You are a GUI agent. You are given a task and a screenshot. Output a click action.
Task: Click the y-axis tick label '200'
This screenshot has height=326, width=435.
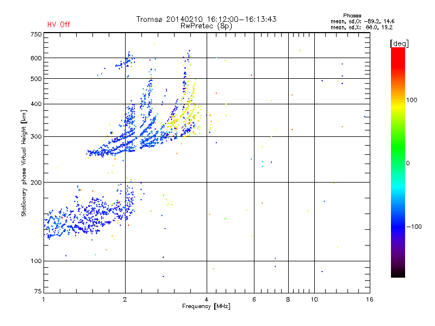tap(36, 183)
